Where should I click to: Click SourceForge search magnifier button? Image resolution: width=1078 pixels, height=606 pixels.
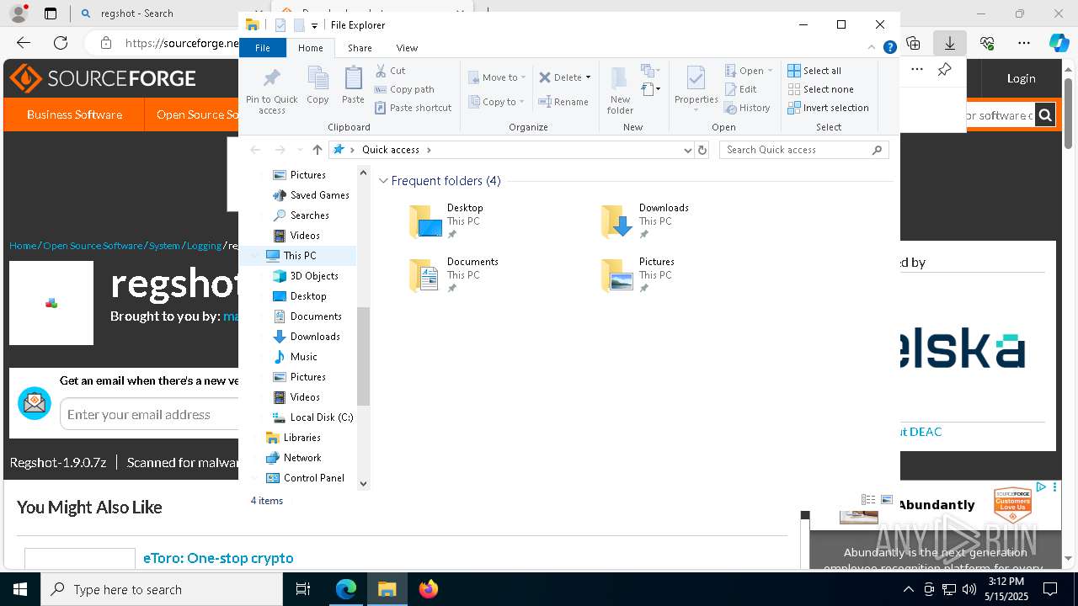coord(1045,115)
